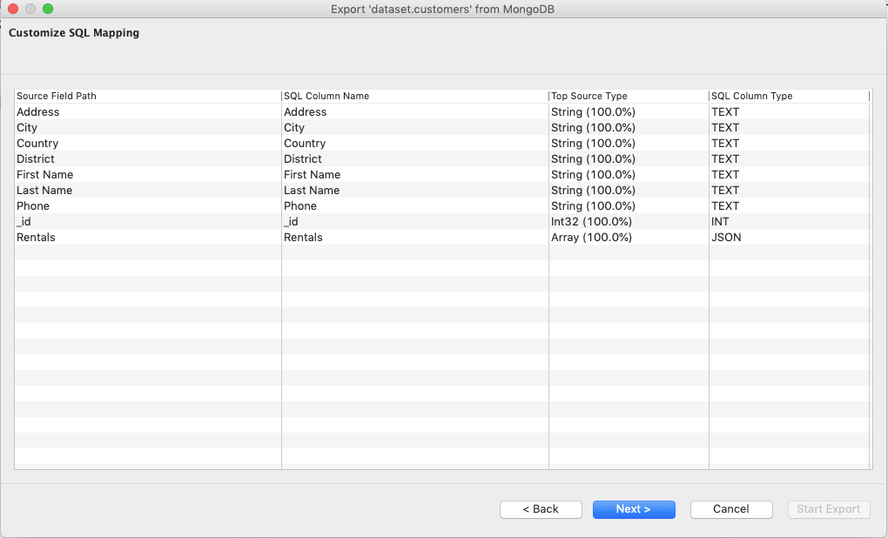
Task: Sort by Source Field Path header
Action: coord(148,96)
